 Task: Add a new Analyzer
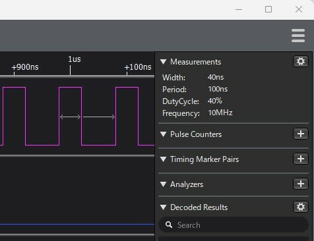(301, 184)
